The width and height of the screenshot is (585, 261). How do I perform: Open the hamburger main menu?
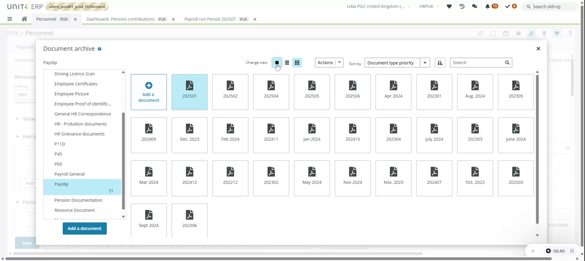(10, 19)
